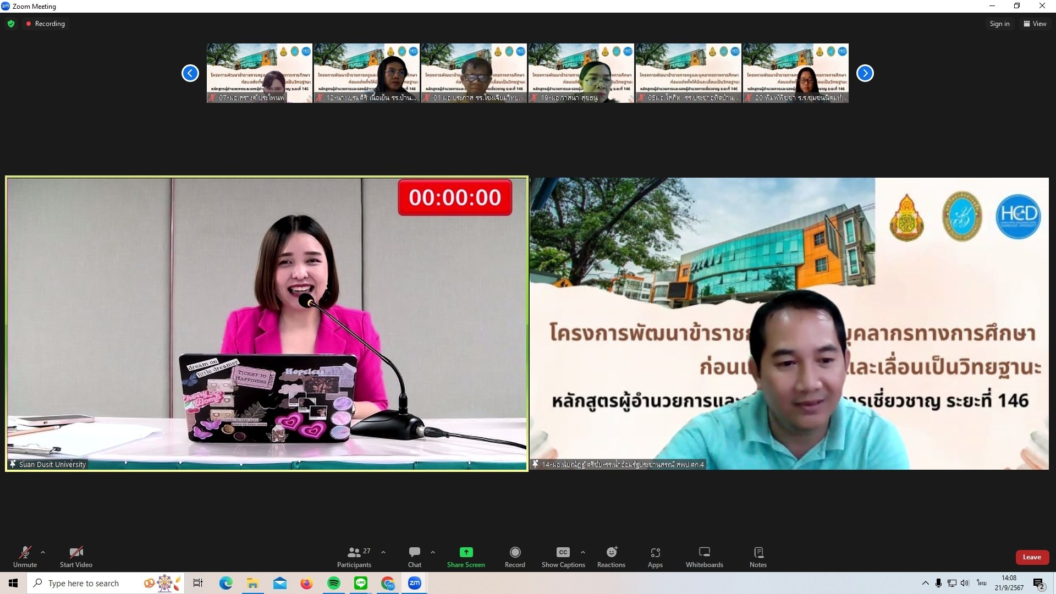The width and height of the screenshot is (1056, 594).
Task: Unmute the microphone
Action: pyautogui.click(x=25, y=553)
